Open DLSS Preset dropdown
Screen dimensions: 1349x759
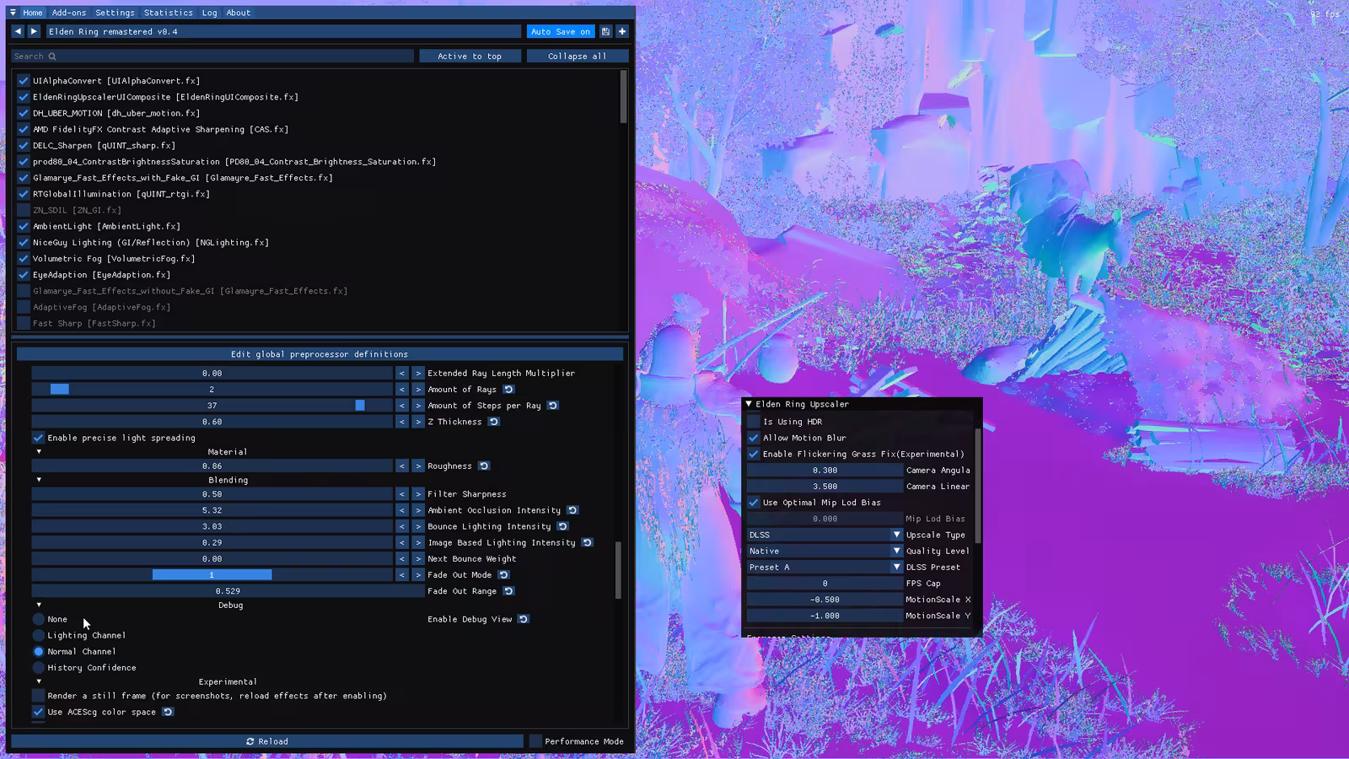825,567
